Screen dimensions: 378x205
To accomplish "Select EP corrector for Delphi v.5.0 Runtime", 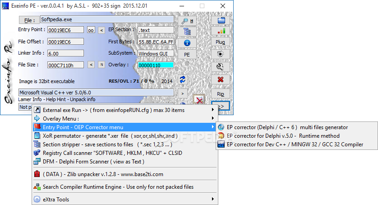I will [x=297, y=136].
